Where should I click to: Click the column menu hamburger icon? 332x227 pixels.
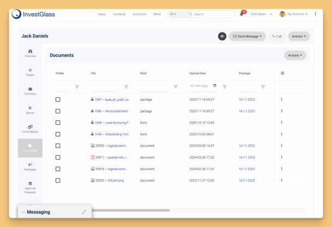pos(282,73)
